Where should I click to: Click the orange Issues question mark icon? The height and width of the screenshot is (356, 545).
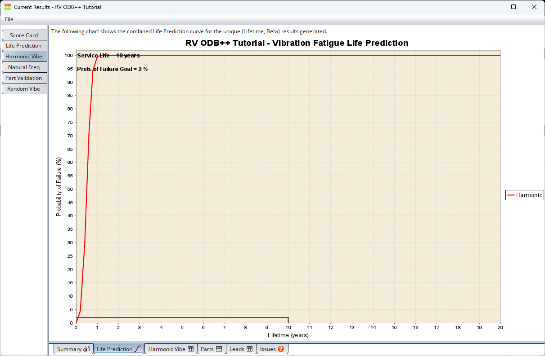coord(281,349)
